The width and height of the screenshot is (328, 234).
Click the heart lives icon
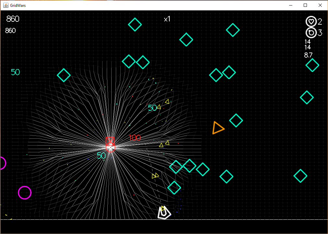[x=311, y=21]
